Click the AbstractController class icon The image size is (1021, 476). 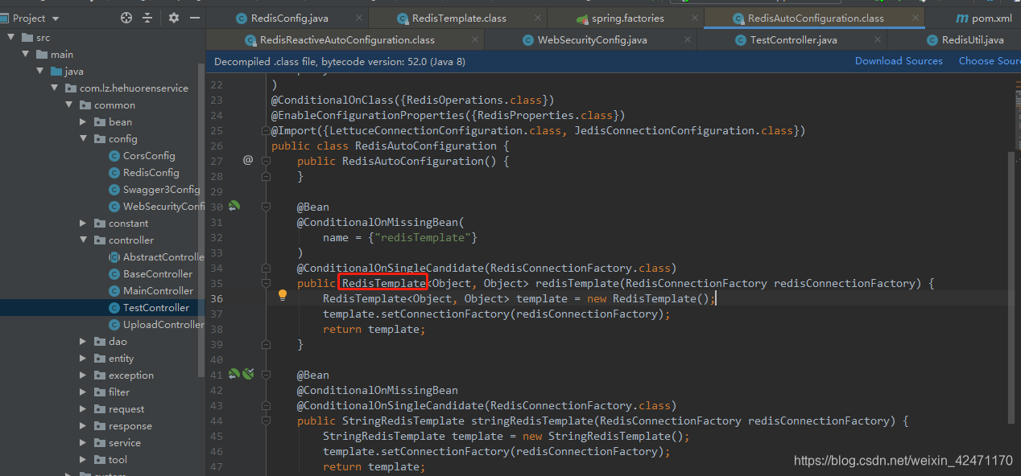(114, 257)
